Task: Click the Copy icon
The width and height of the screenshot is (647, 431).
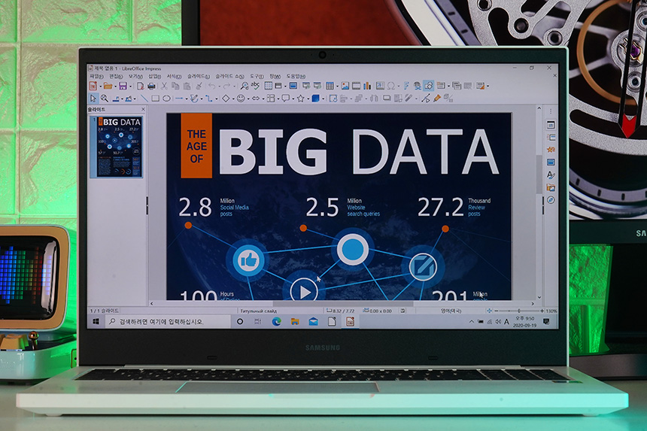Action: [175, 86]
